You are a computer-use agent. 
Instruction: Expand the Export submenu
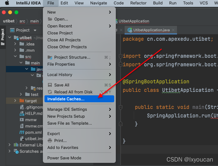[79, 134]
